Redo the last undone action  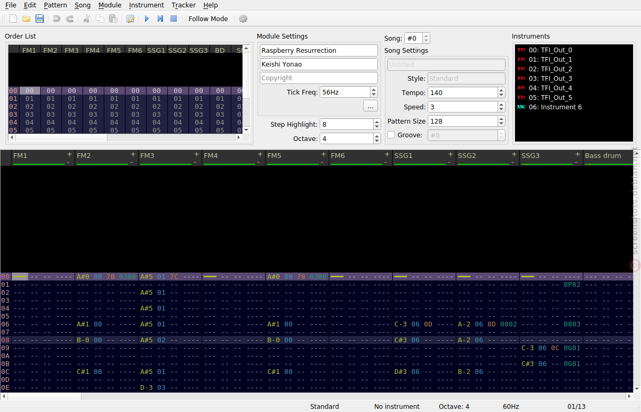[70, 18]
